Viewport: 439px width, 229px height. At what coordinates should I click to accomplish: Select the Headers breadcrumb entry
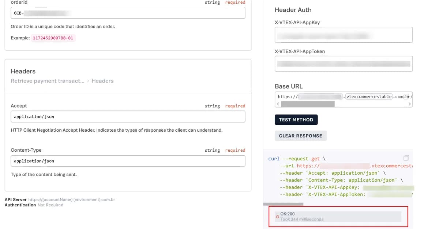pyautogui.click(x=102, y=81)
